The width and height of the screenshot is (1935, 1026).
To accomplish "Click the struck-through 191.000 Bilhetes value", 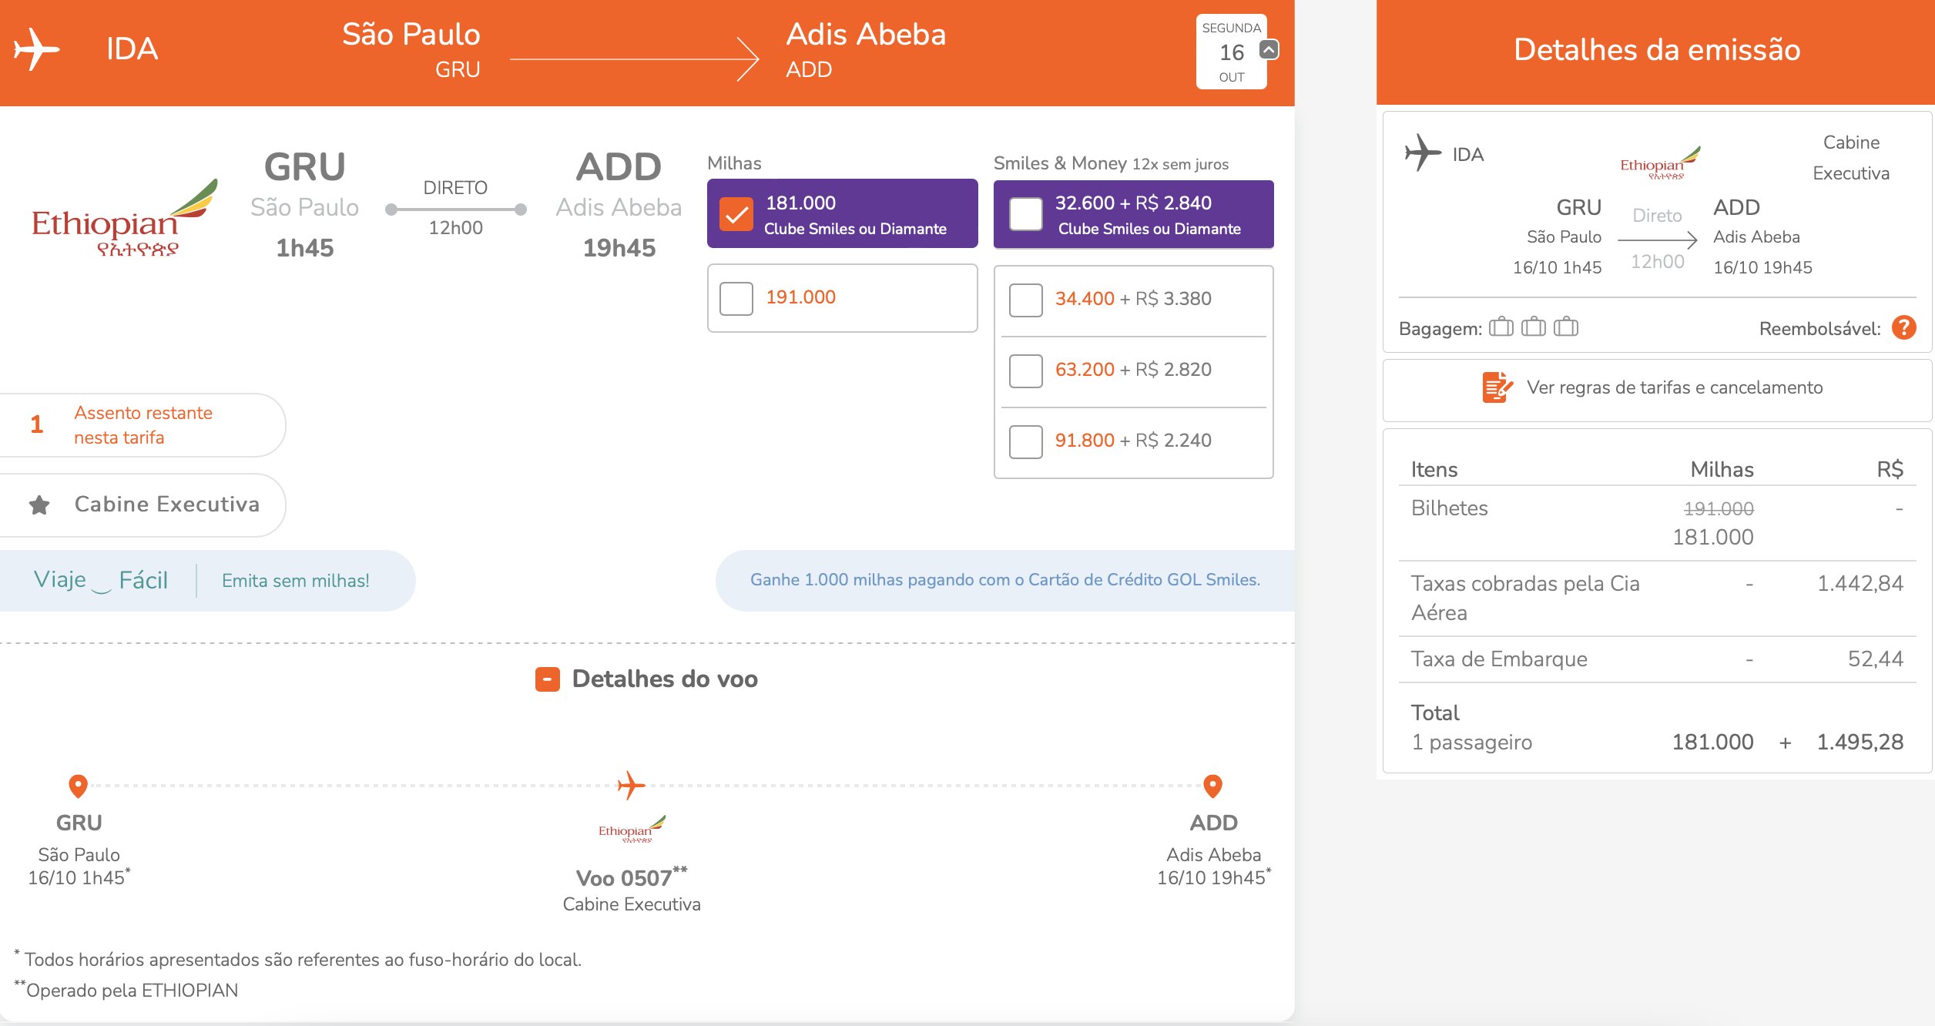I will point(1719,508).
